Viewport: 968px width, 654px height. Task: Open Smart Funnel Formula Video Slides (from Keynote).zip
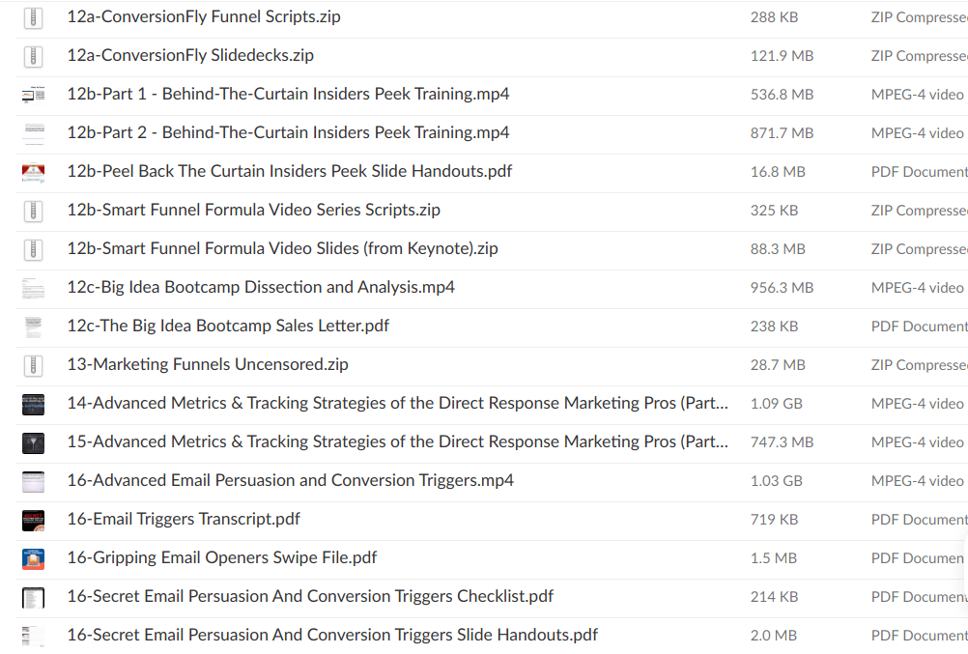pos(282,248)
